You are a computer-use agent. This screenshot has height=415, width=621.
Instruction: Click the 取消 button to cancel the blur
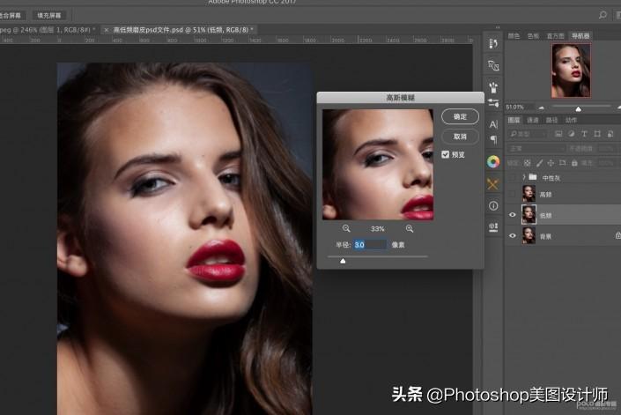460,137
